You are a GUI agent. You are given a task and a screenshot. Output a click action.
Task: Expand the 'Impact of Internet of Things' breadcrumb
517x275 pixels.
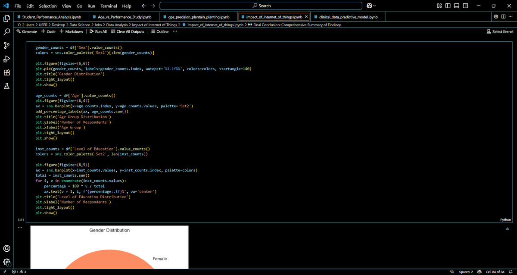[x=154, y=25]
